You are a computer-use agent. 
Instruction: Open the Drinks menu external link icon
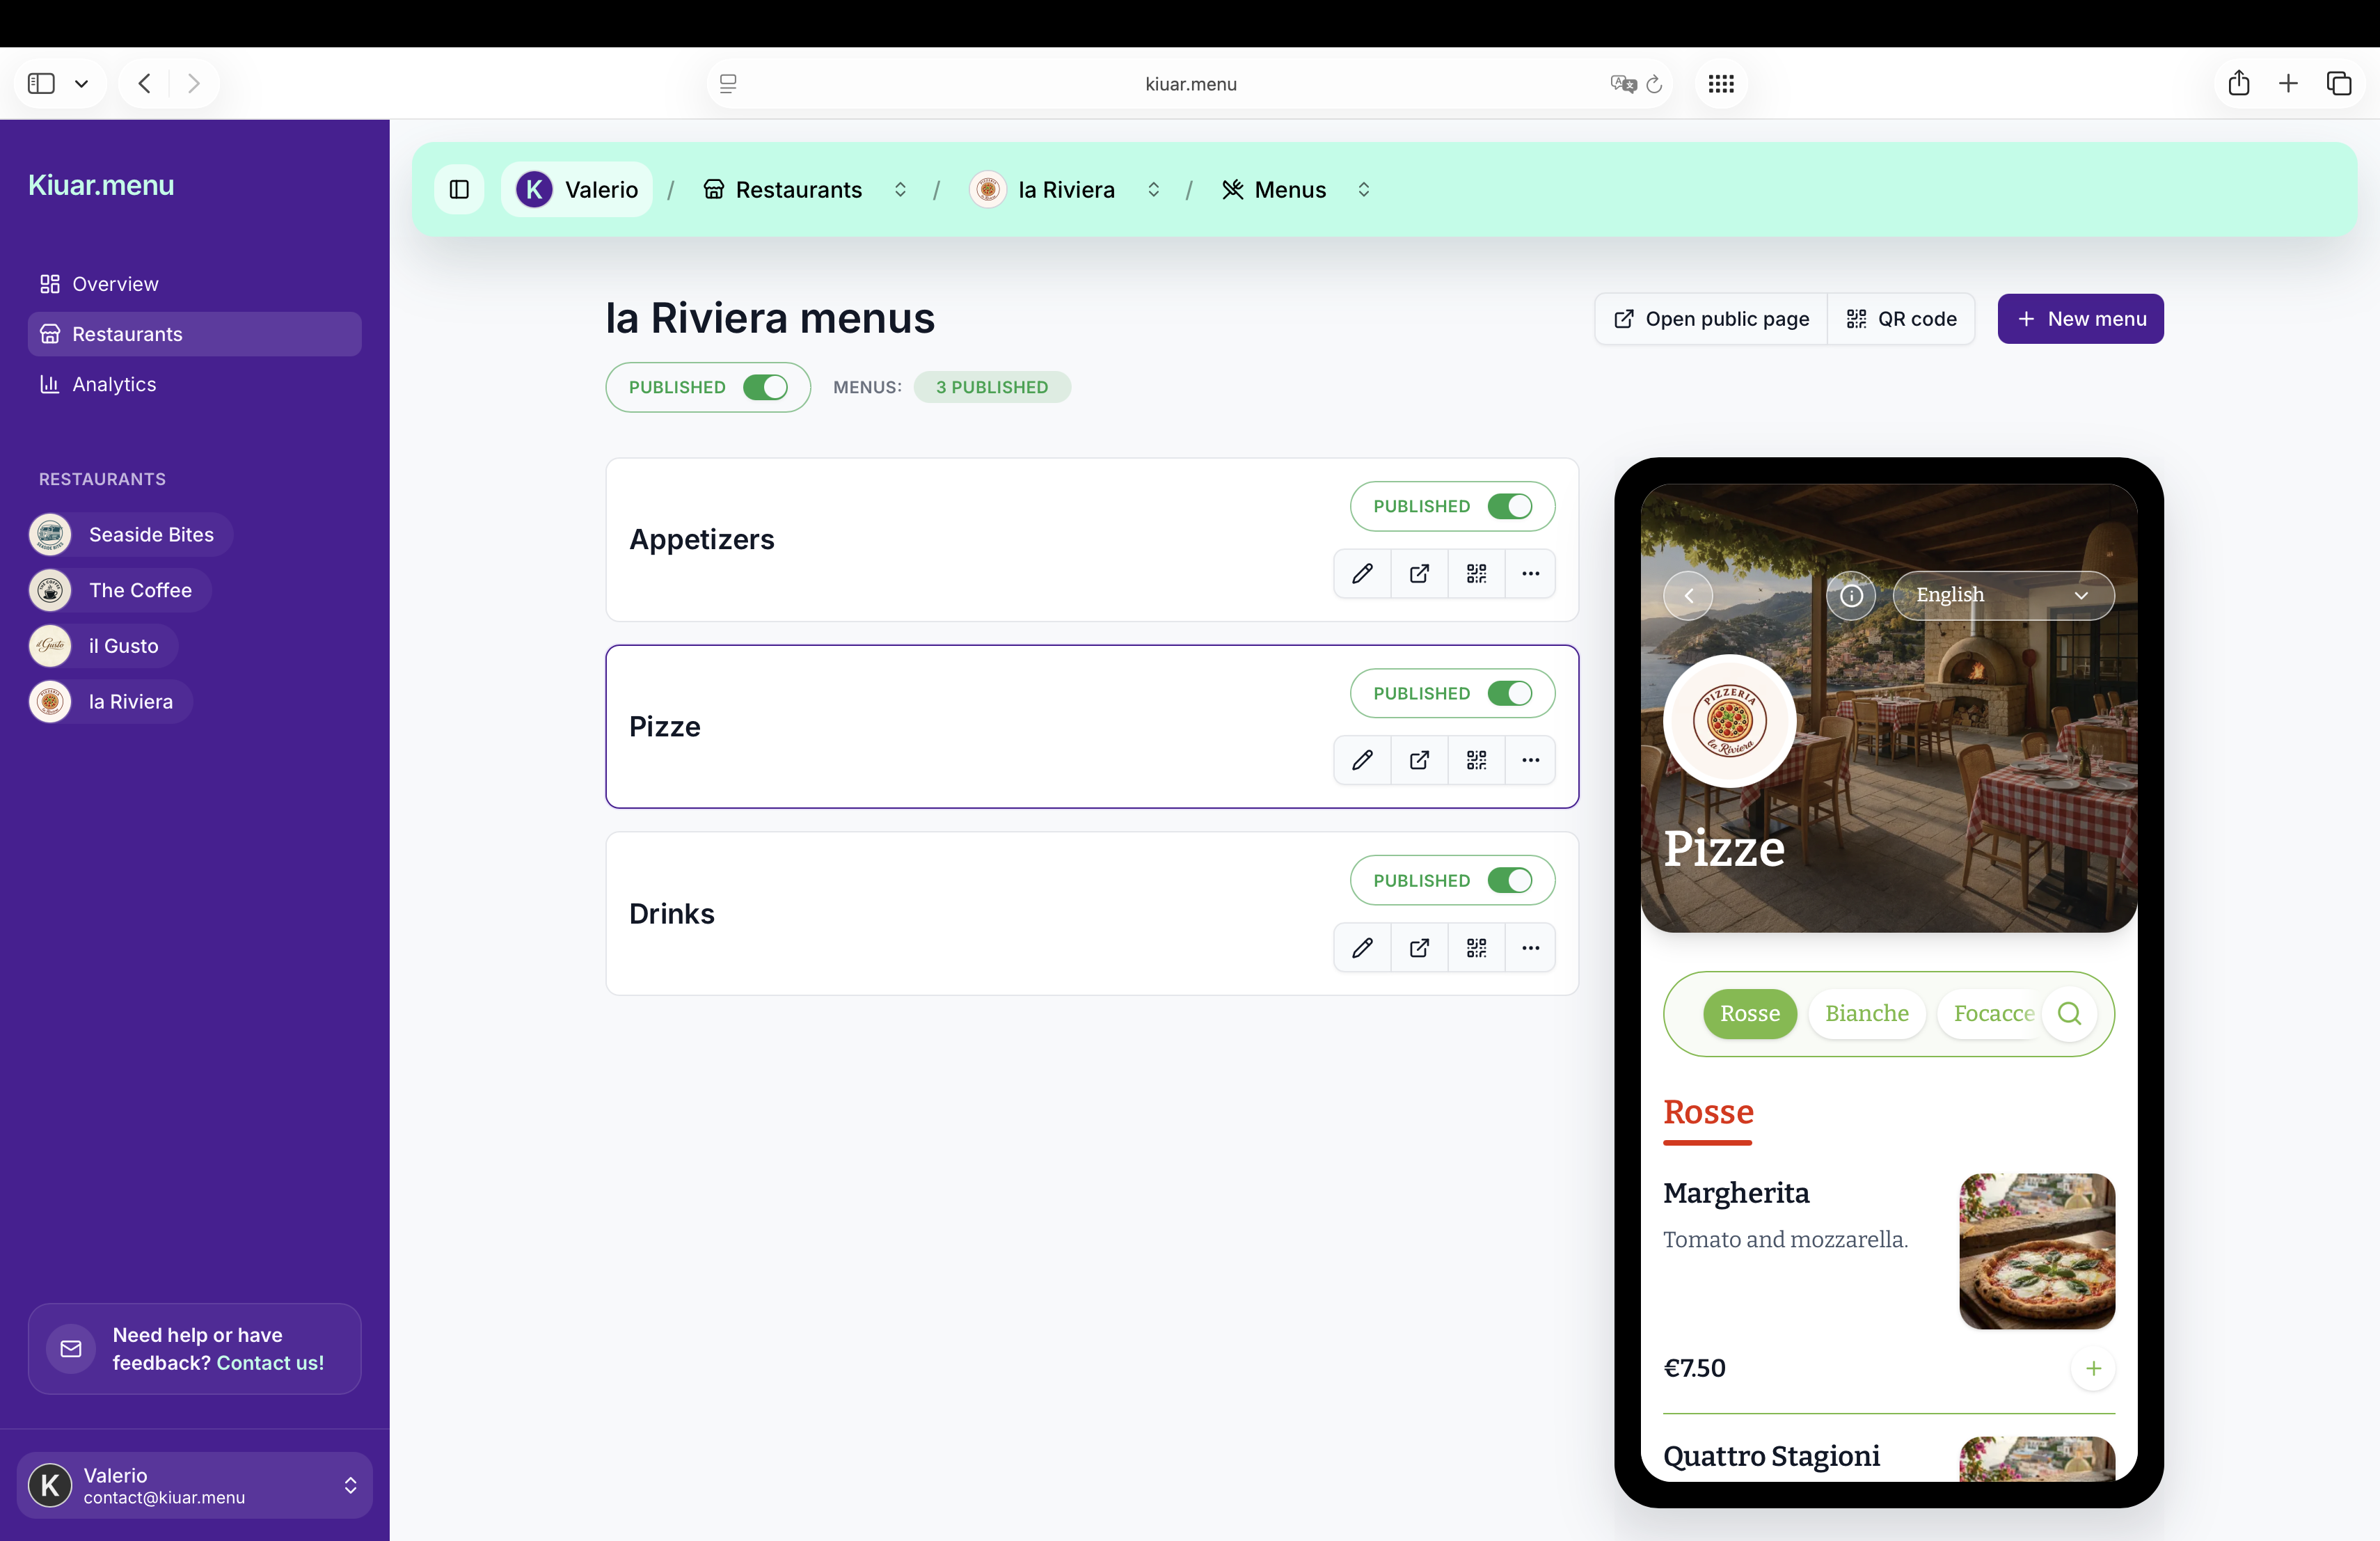click(x=1418, y=947)
